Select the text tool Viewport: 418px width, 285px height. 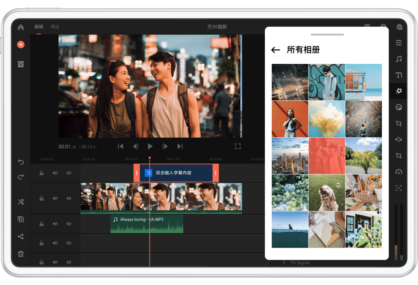398,75
